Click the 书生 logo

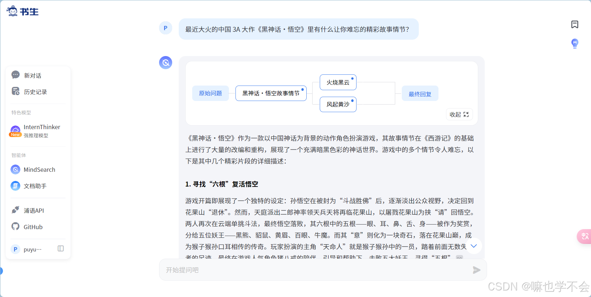pyautogui.click(x=22, y=11)
